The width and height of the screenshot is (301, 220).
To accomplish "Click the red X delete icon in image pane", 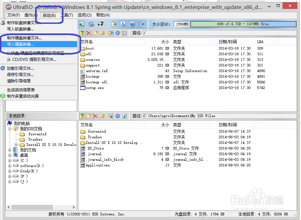I will [x=89, y=33].
